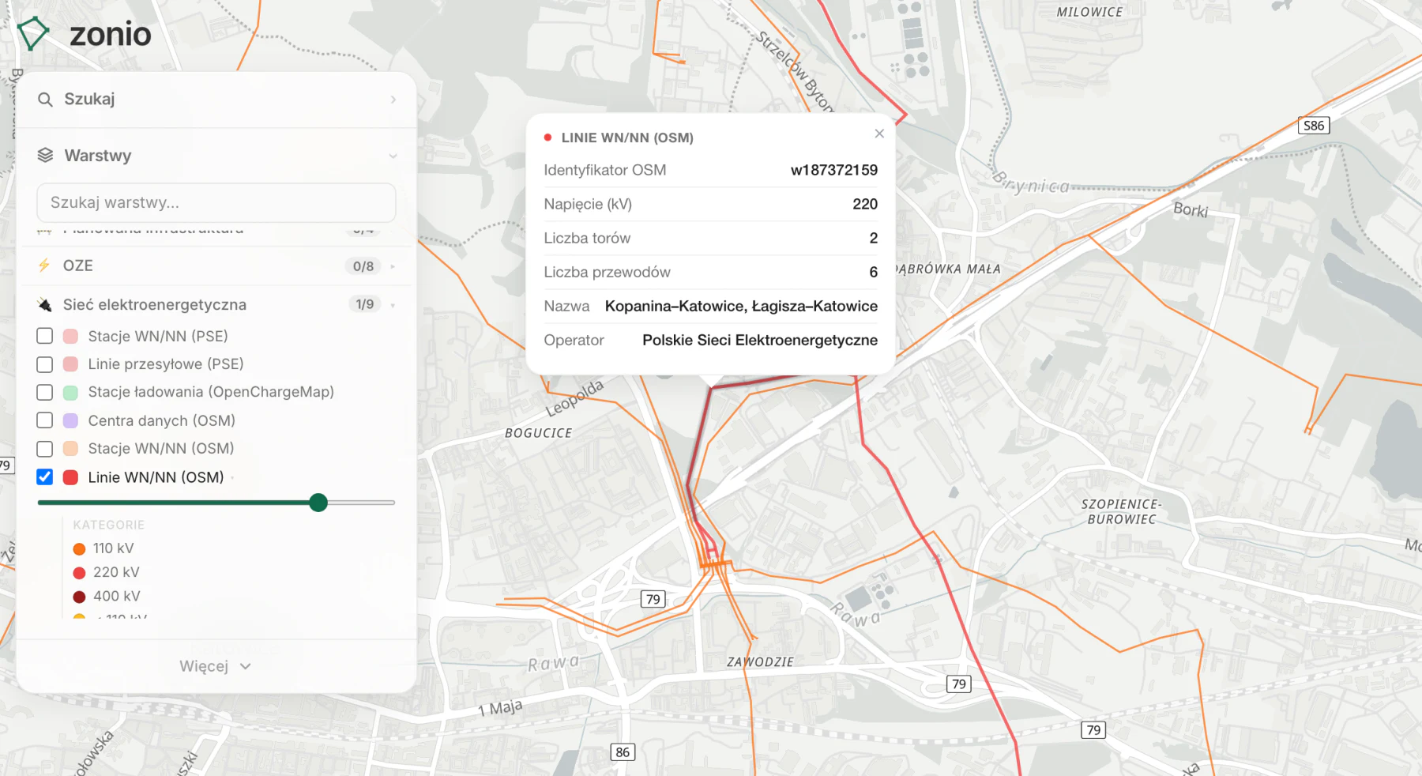This screenshot has height=776, width=1422.
Task: Click the Linie WN/NN (OSM) layer label
Action: tap(156, 477)
